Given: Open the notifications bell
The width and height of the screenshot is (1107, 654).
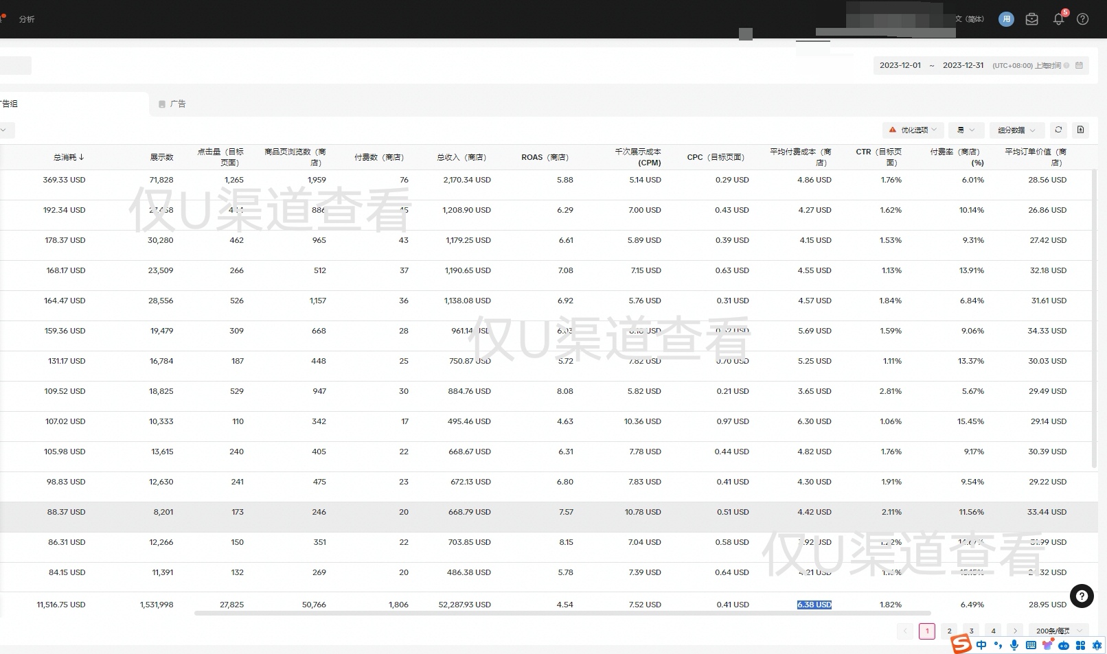Looking at the screenshot, I should (x=1058, y=19).
